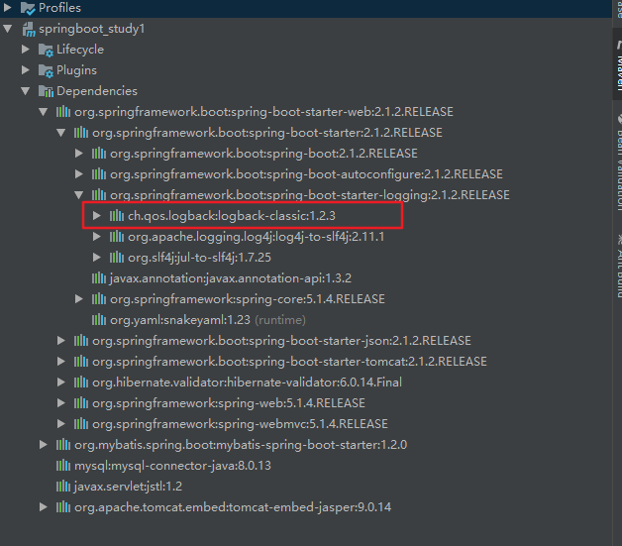Select the javax.servlet:jstl:1.2 text

tap(128, 487)
